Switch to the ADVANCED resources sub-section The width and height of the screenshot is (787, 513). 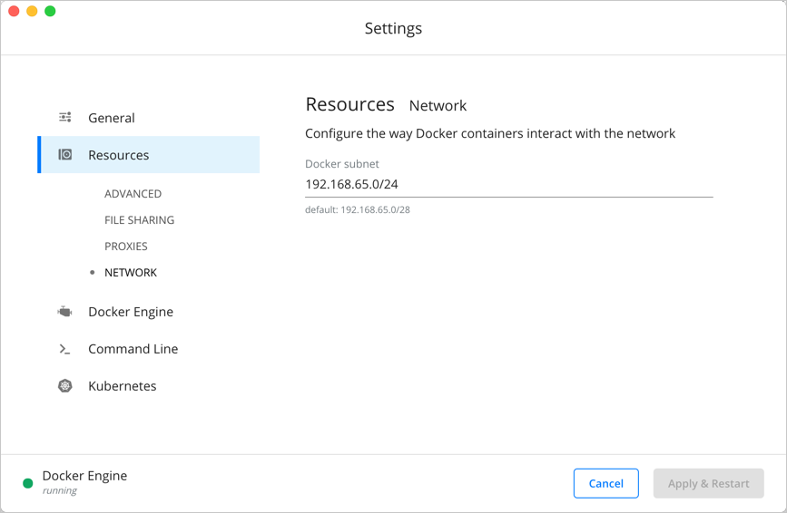coord(133,194)
